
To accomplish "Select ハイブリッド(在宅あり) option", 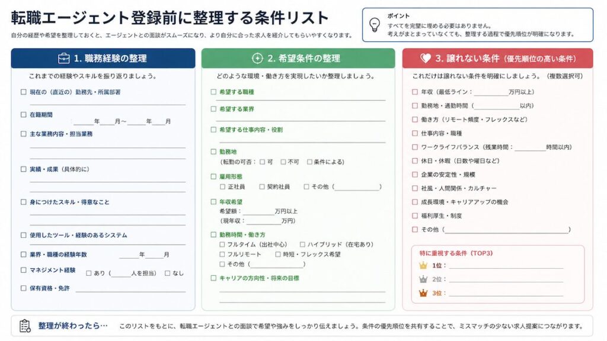I will tap(302, 245).
